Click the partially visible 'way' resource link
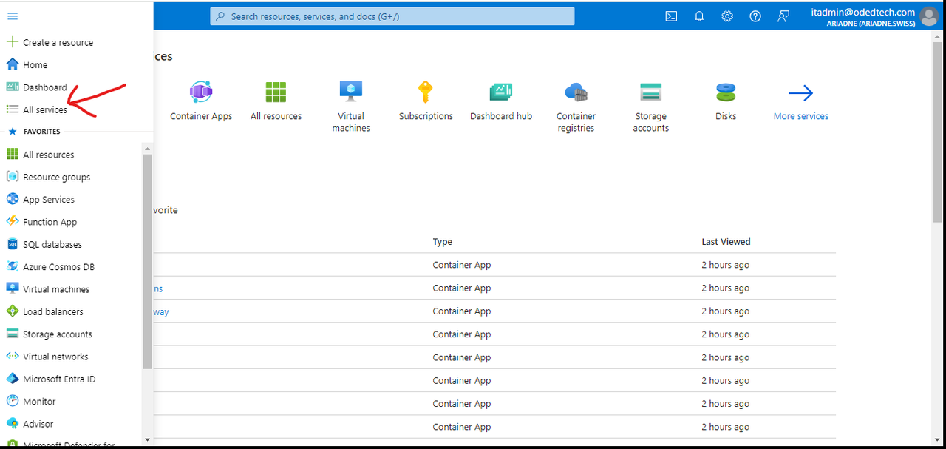 (161, 311)
